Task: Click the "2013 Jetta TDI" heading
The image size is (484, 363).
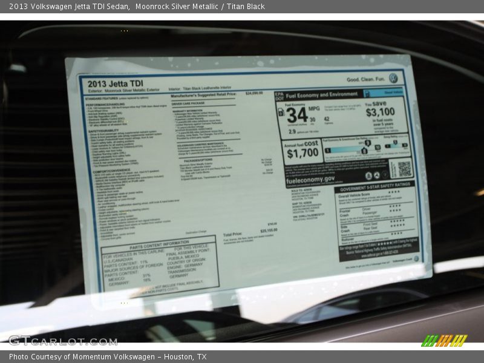Action: point(116,83)
